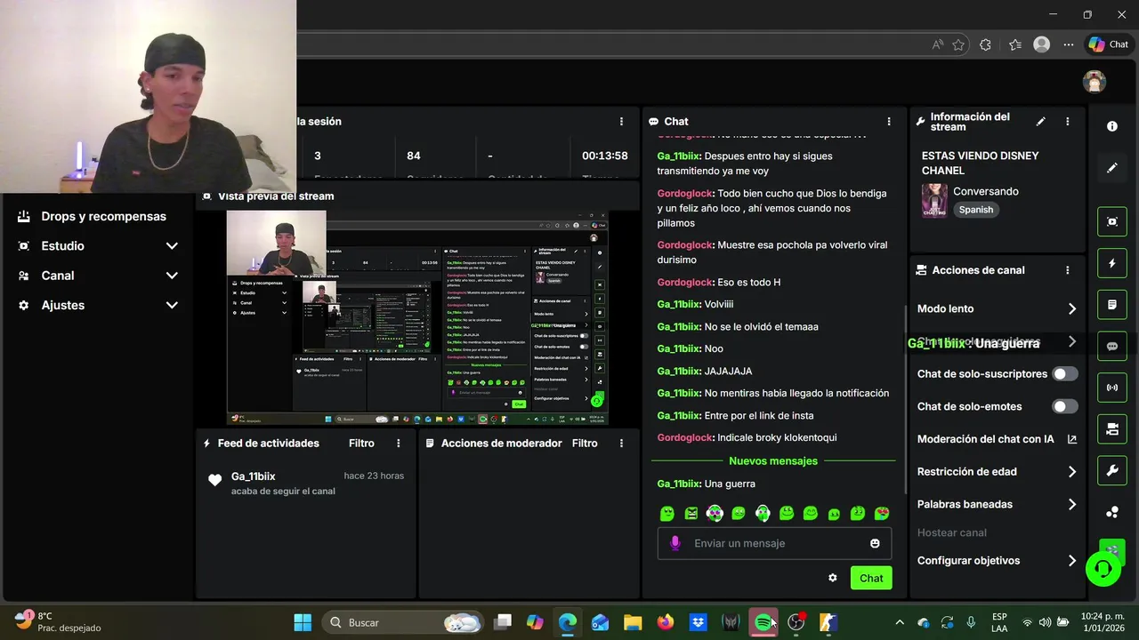This screenshot has width=1139, height=640.
Task: Click the document notes sidebar icon
Action: pos(1112,305)
